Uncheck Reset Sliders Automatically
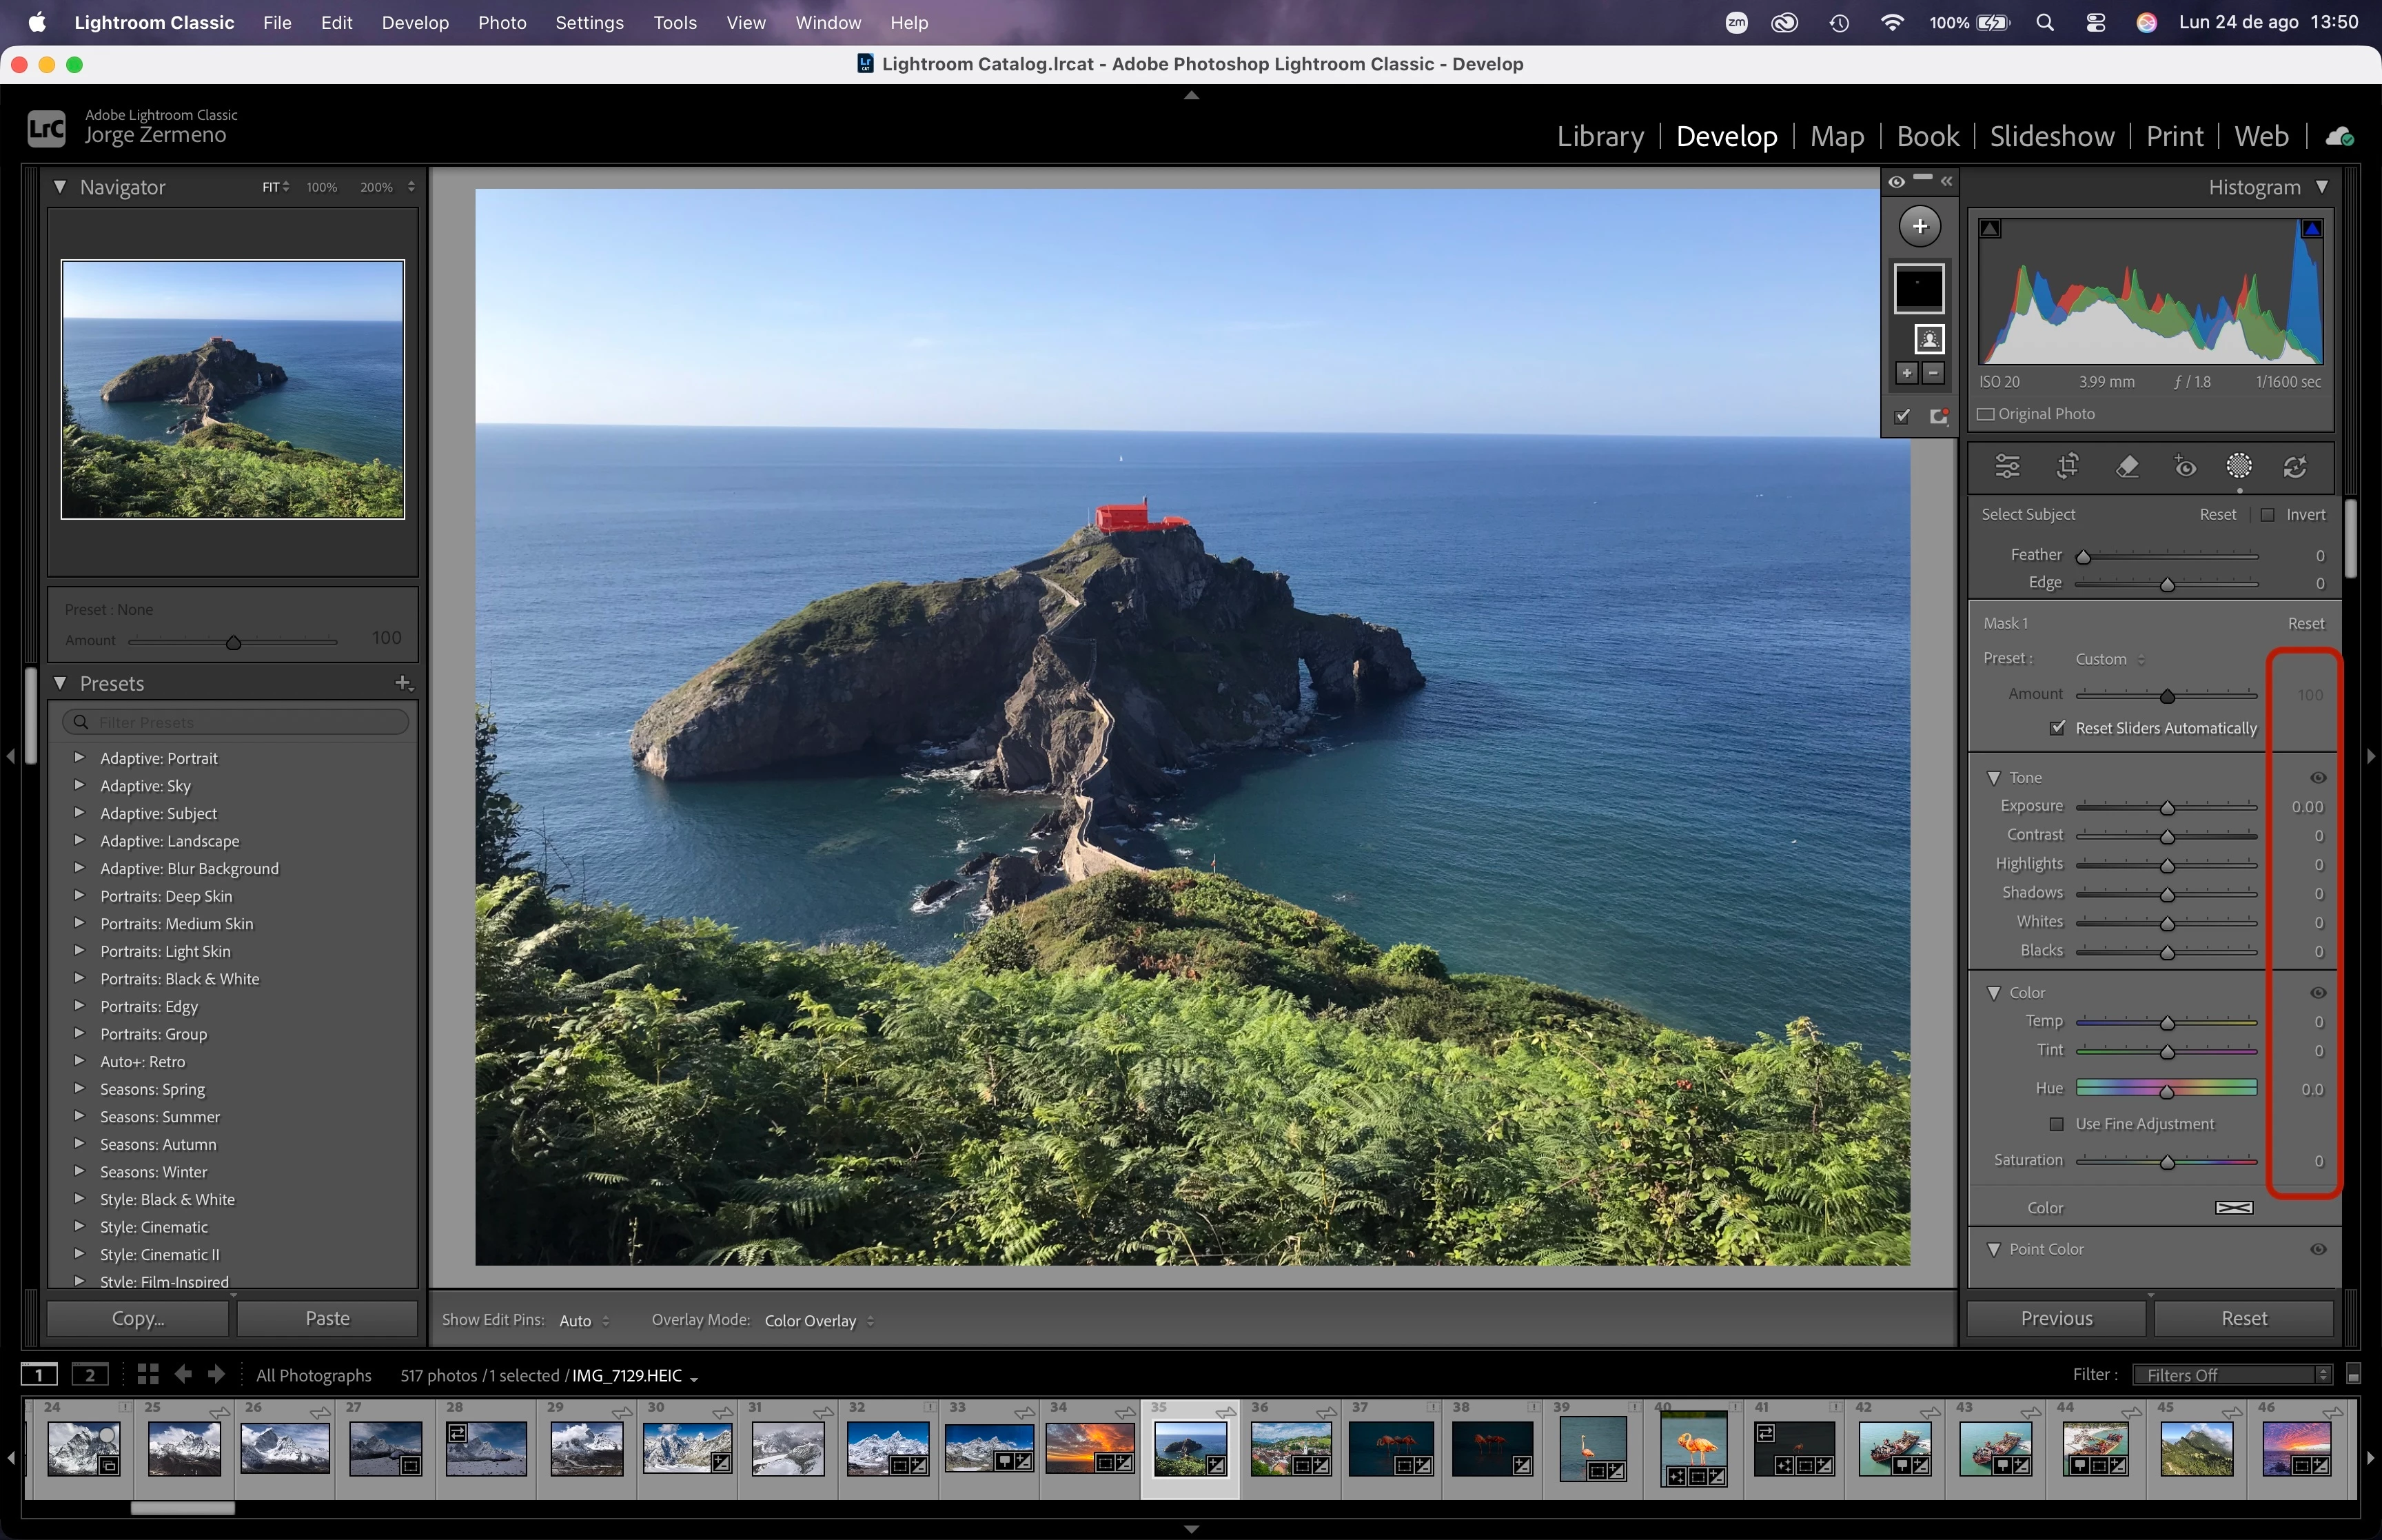Viewport: 2382px width, 1540px height. pyautogui.click(x=2056, y=728)
